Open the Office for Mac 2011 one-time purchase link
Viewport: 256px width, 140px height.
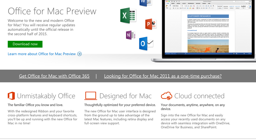tap(163, 76)
